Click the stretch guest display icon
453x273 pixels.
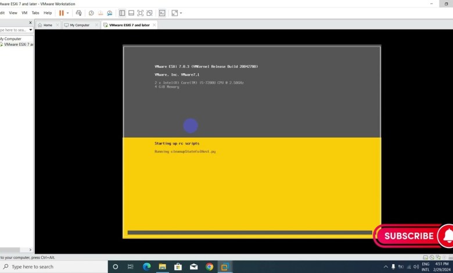click(x=175, y=13)
